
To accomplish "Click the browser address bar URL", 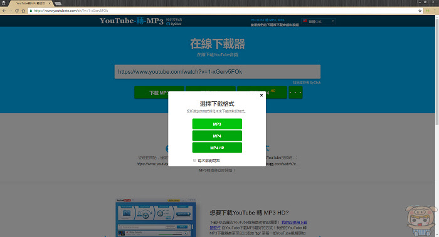I will 71,11.
